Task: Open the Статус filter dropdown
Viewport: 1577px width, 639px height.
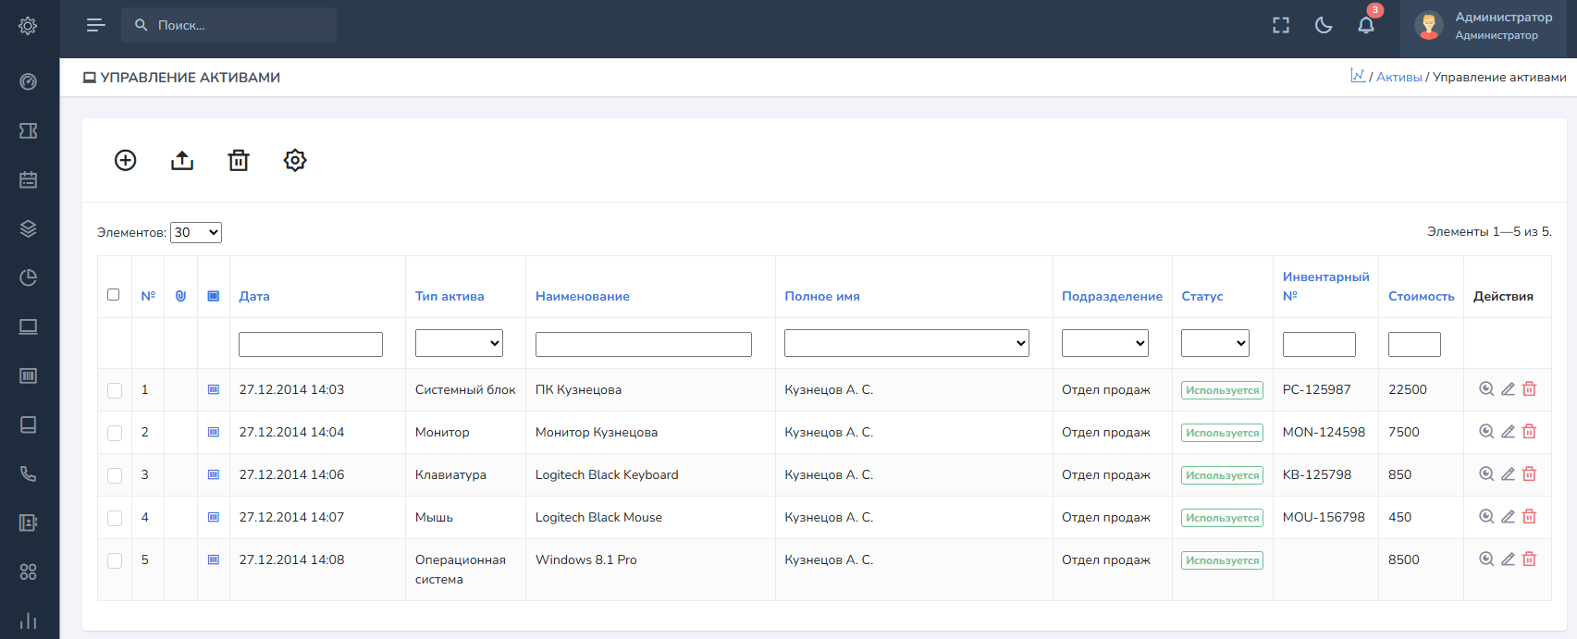Action: (x=1214, y=343)
